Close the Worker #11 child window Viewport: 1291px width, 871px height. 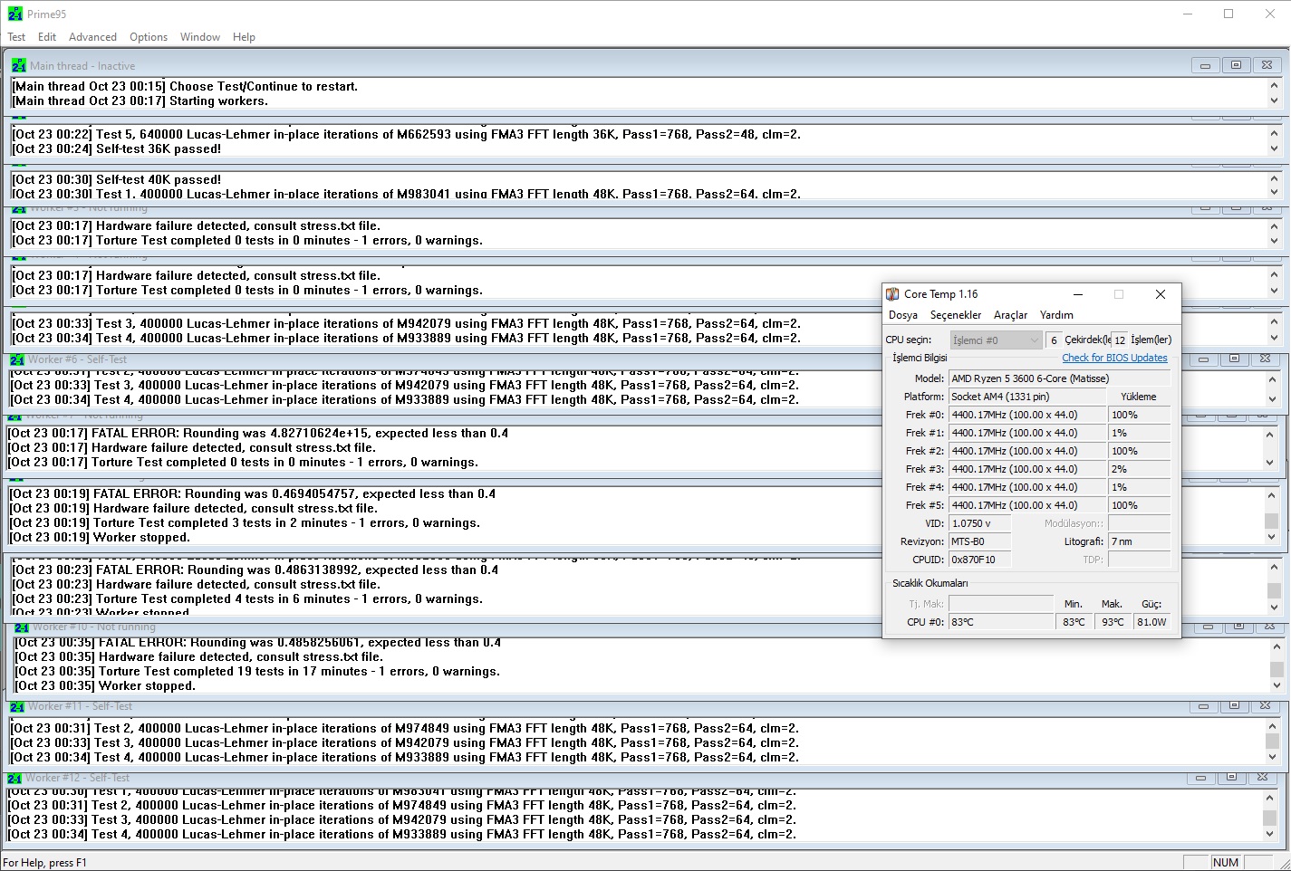1265,706
